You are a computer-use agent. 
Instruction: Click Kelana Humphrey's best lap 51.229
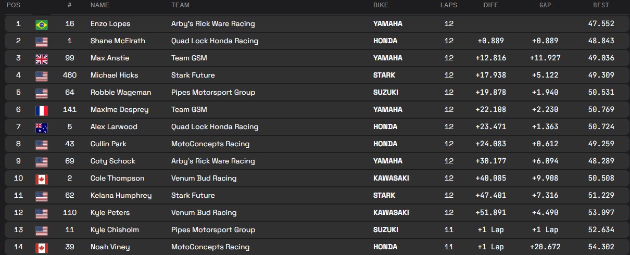click(600, 196)
